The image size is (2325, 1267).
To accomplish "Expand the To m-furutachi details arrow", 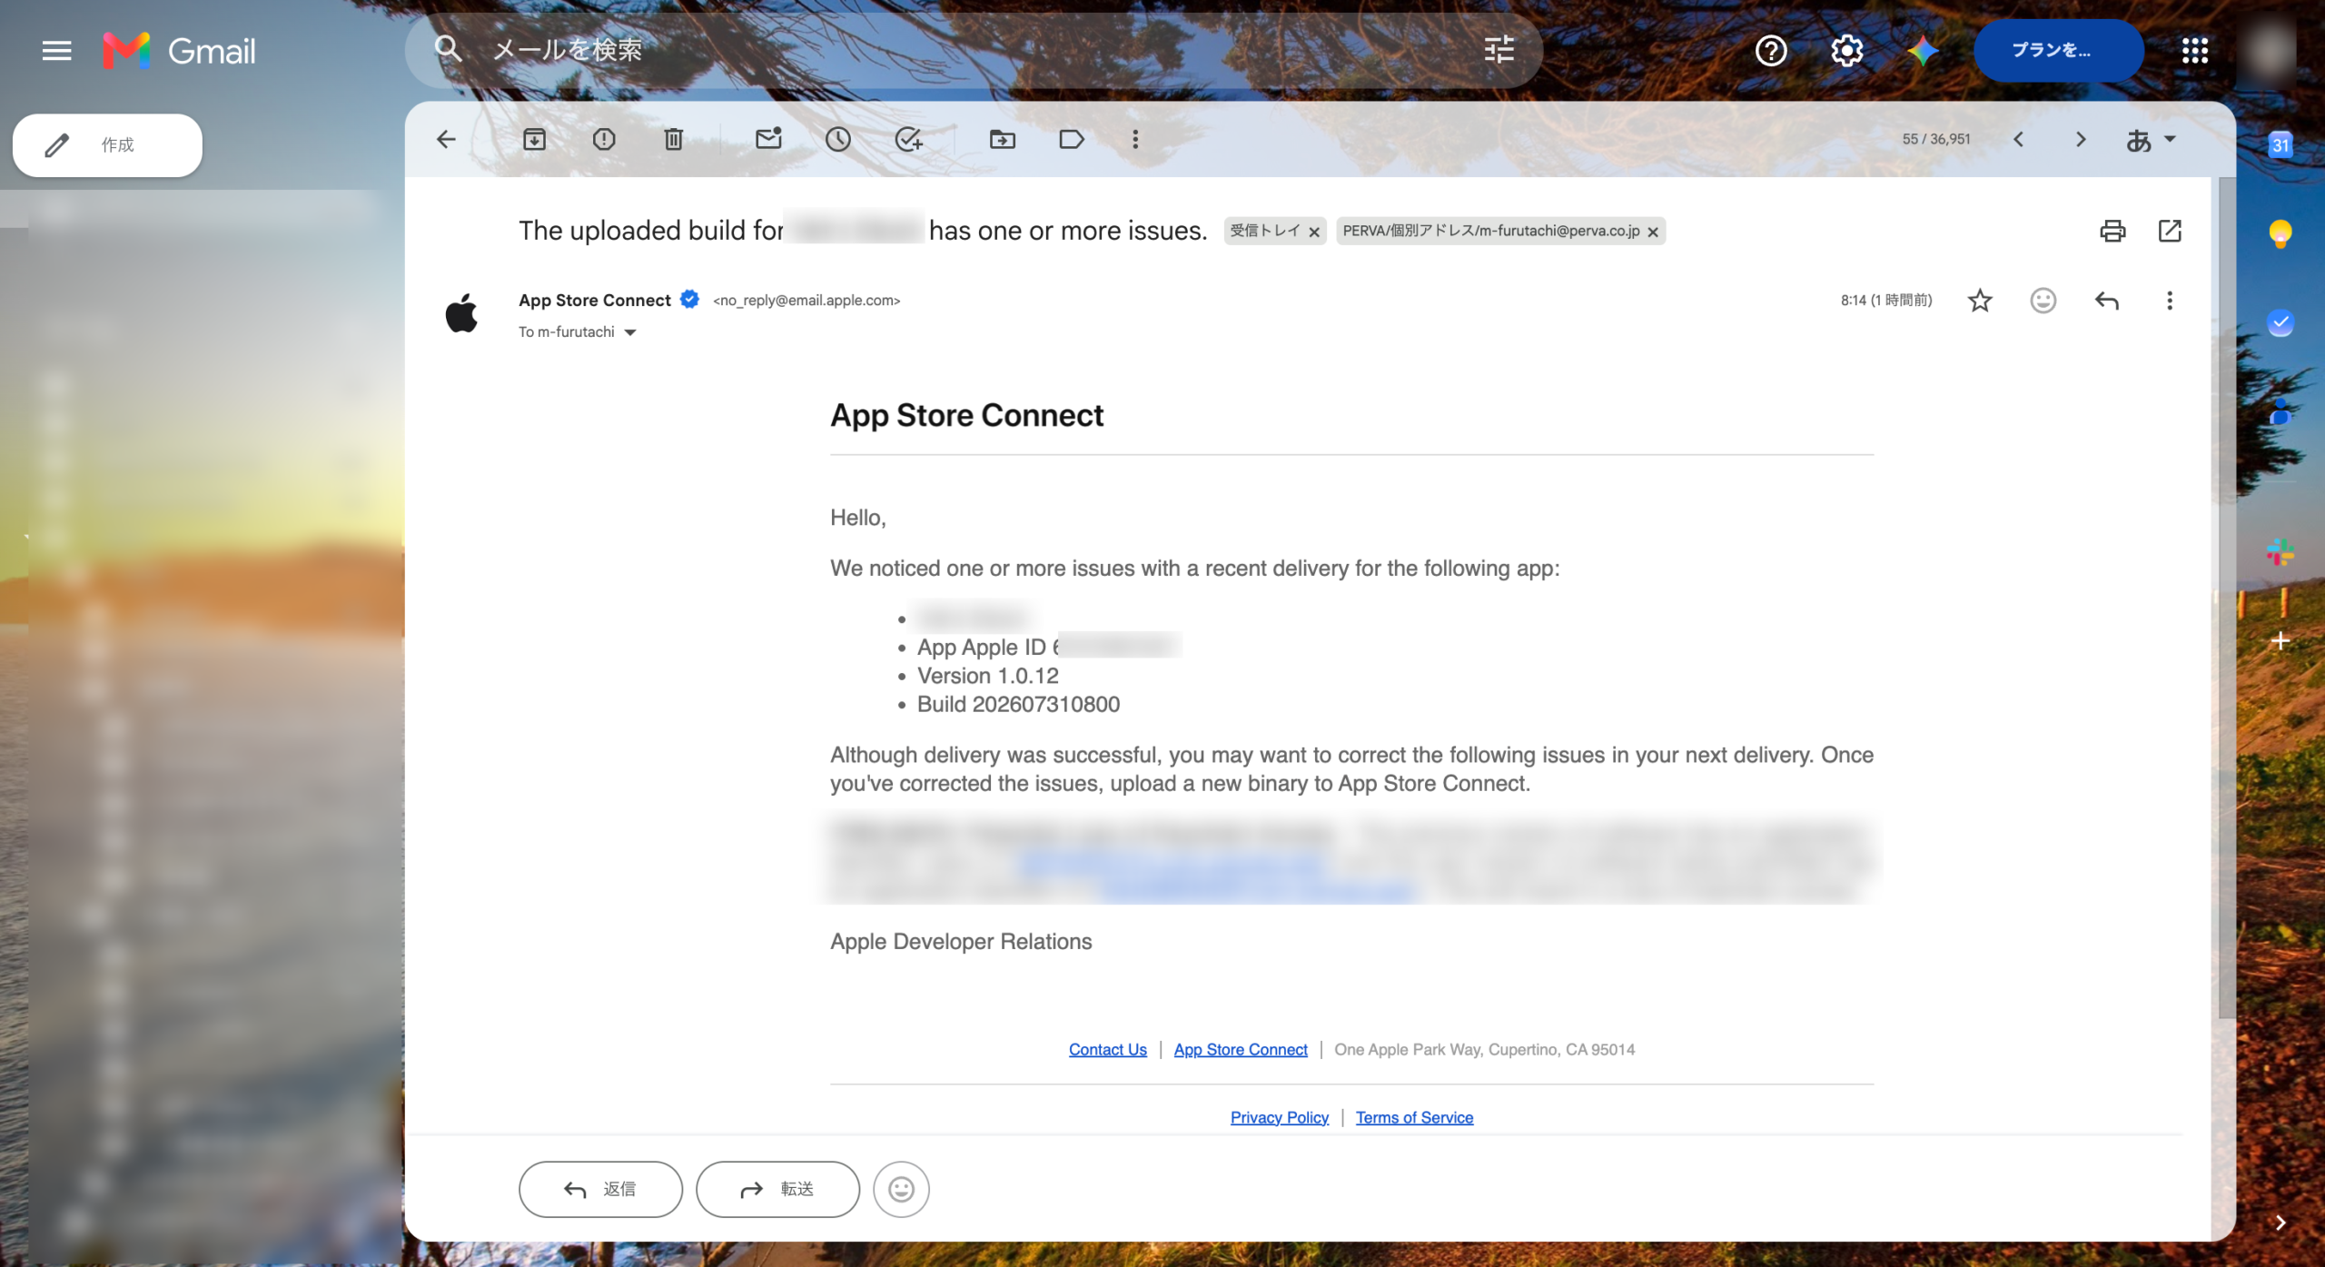I will pyautogui.click(x=630, y=332).
